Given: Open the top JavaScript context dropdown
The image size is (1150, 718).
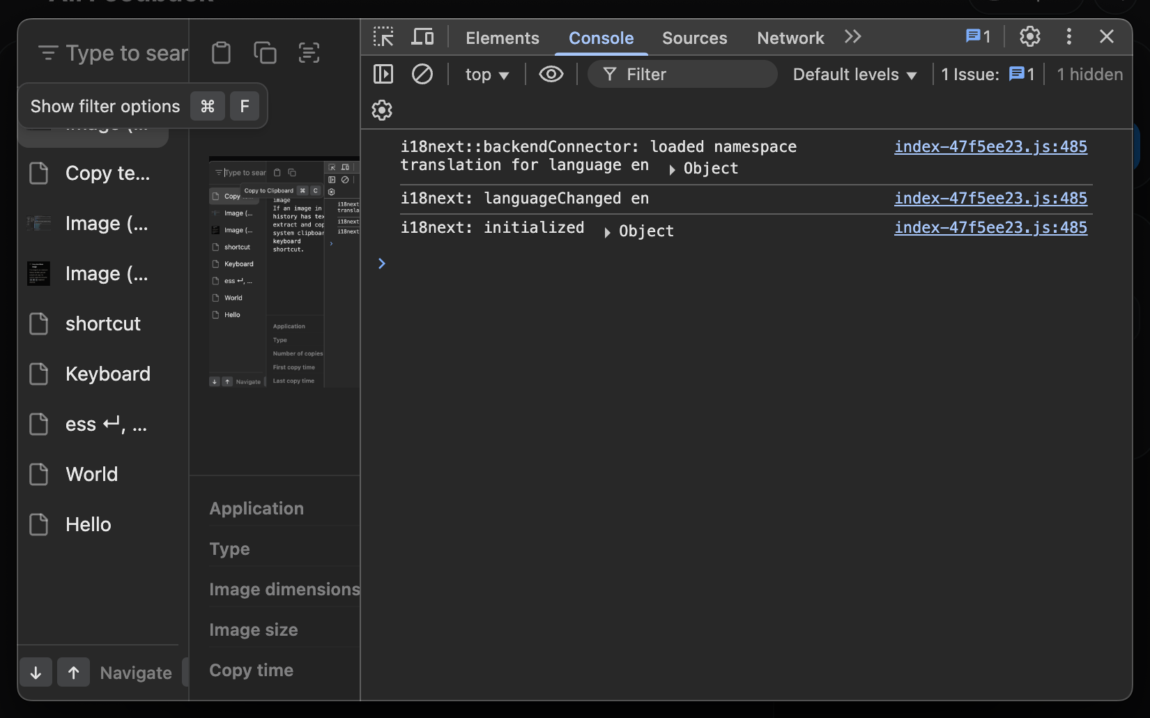Looking at the screenshot, I should click(x=486, y=75).
